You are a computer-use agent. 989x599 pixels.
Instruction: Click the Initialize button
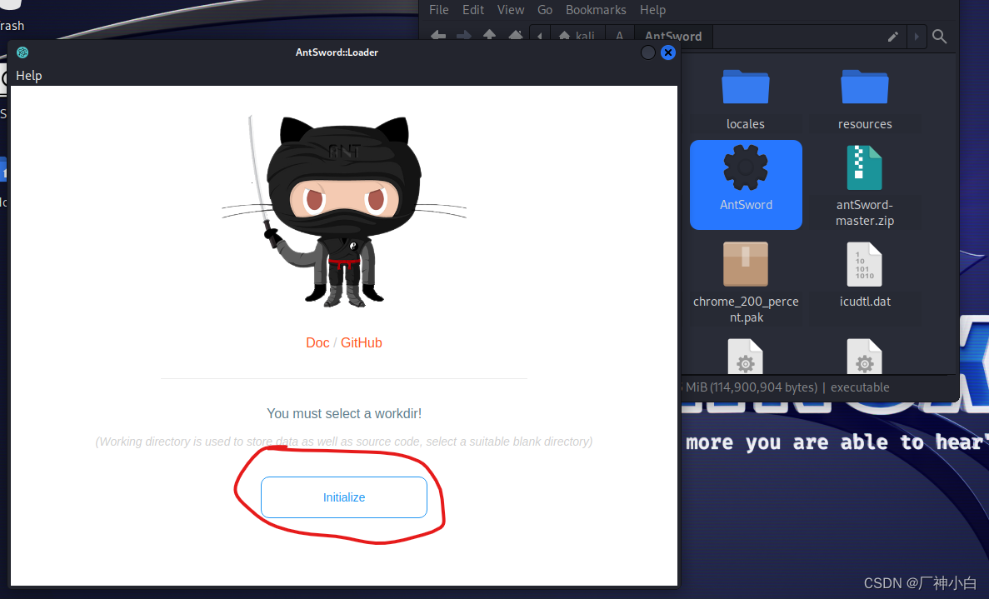(344, 497)
